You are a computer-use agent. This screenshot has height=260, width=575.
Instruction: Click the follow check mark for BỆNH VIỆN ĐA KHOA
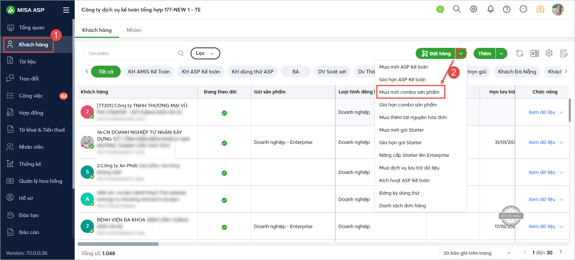pos(224,227)
